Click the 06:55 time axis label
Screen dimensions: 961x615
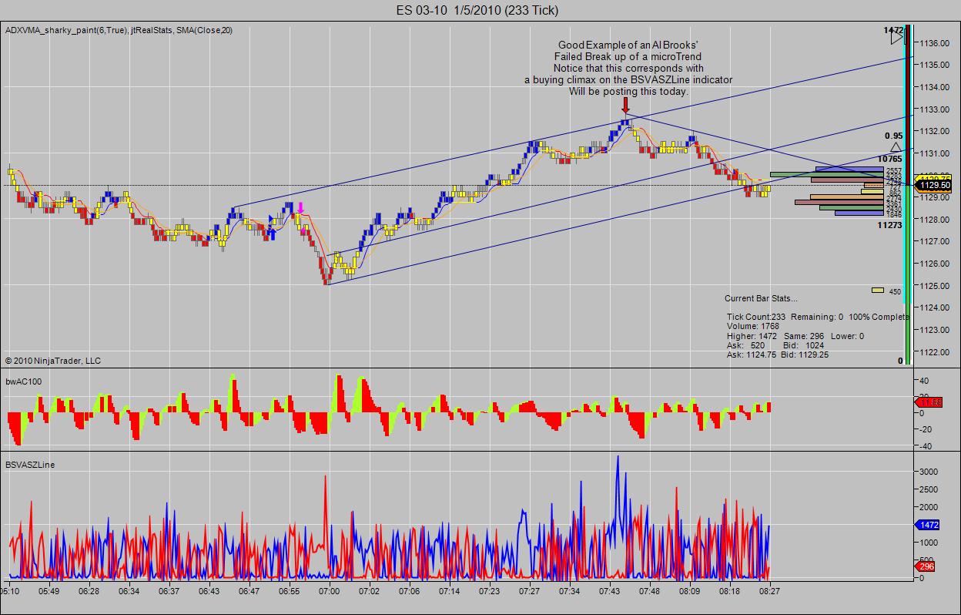(289, 591)
